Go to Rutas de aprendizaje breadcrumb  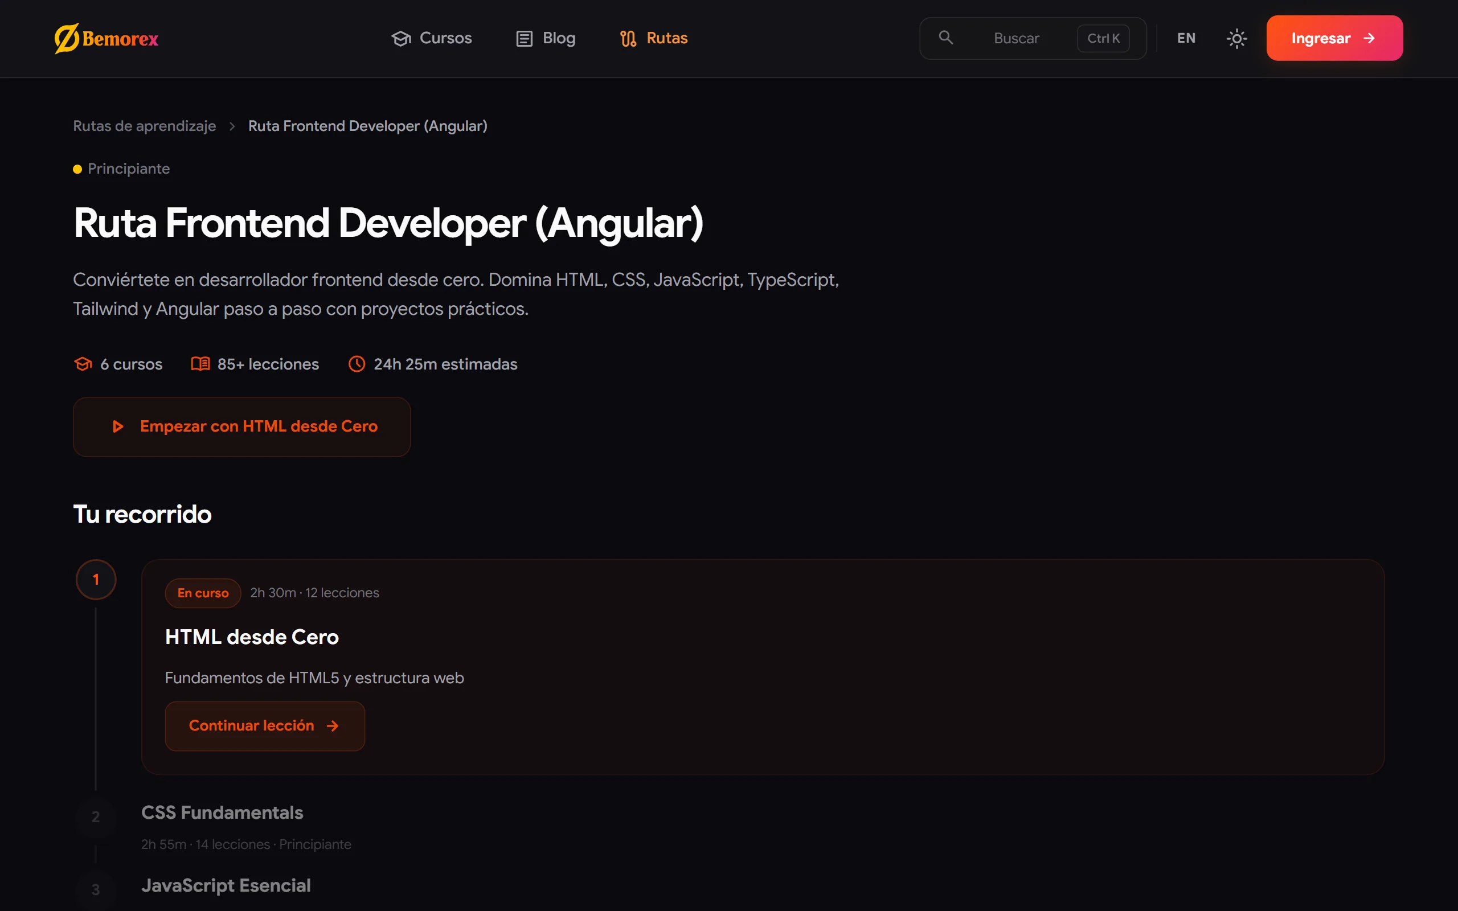145,126
